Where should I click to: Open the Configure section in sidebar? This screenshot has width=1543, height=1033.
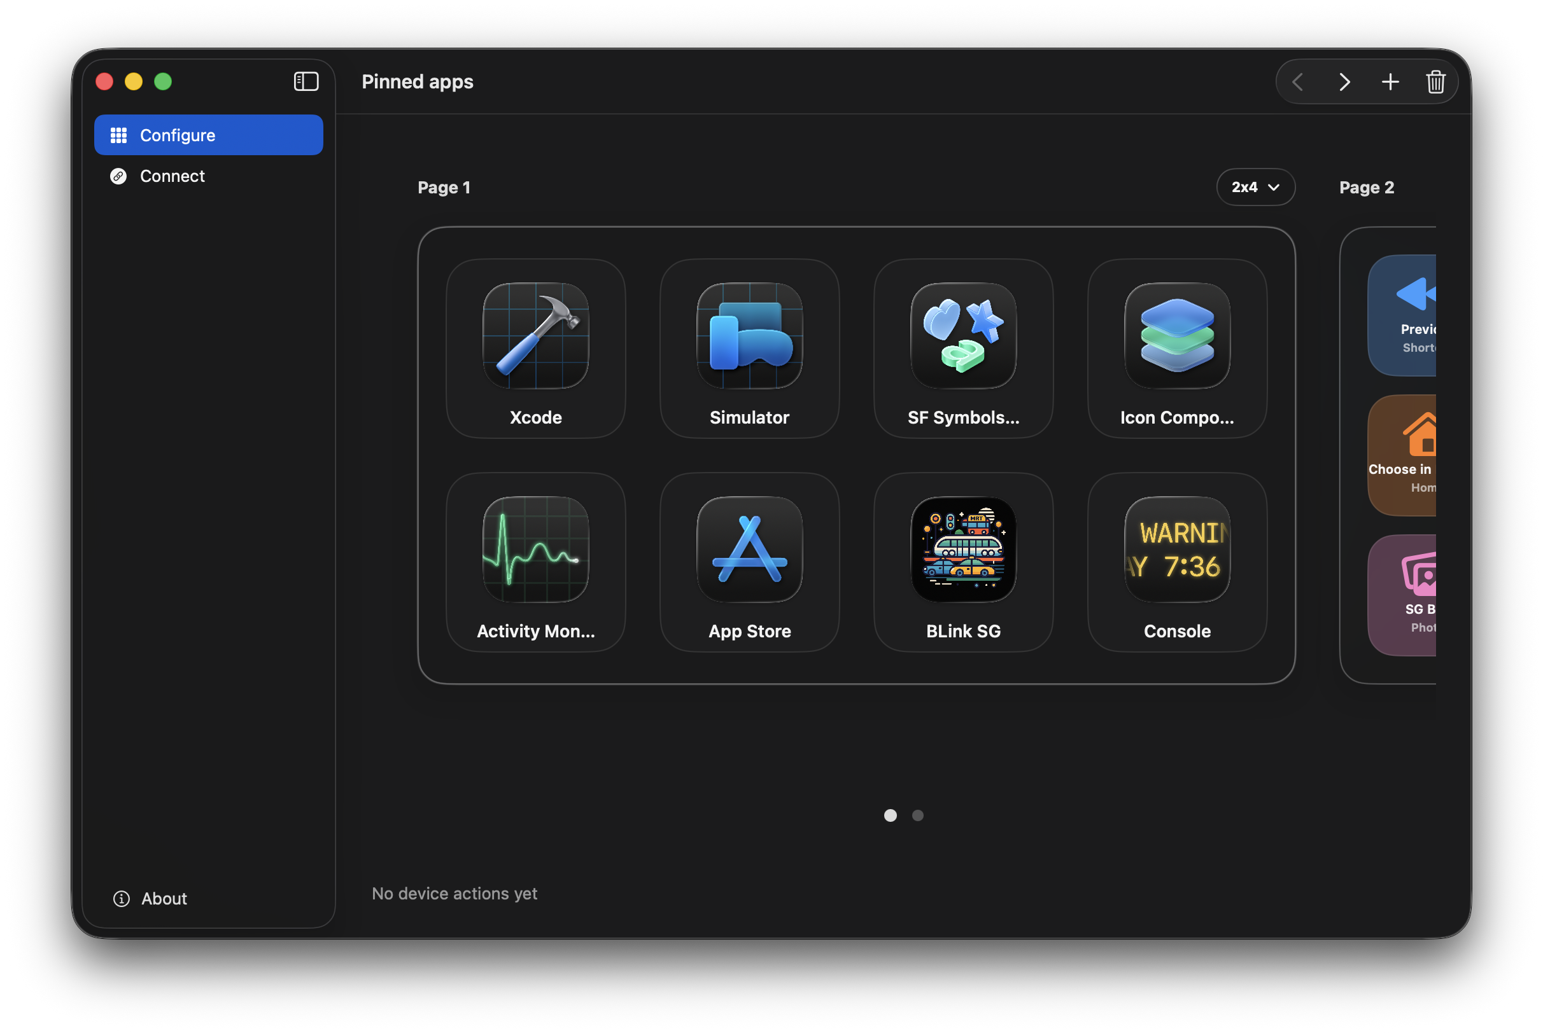tap(208, 135)
